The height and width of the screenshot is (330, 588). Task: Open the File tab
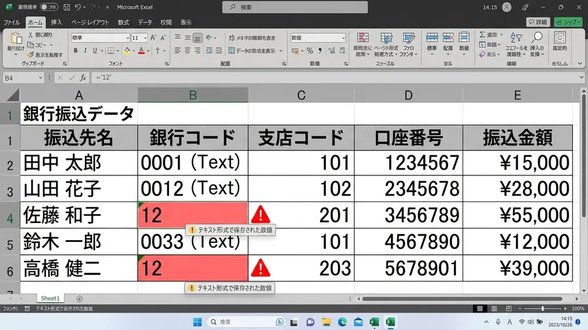12,22
